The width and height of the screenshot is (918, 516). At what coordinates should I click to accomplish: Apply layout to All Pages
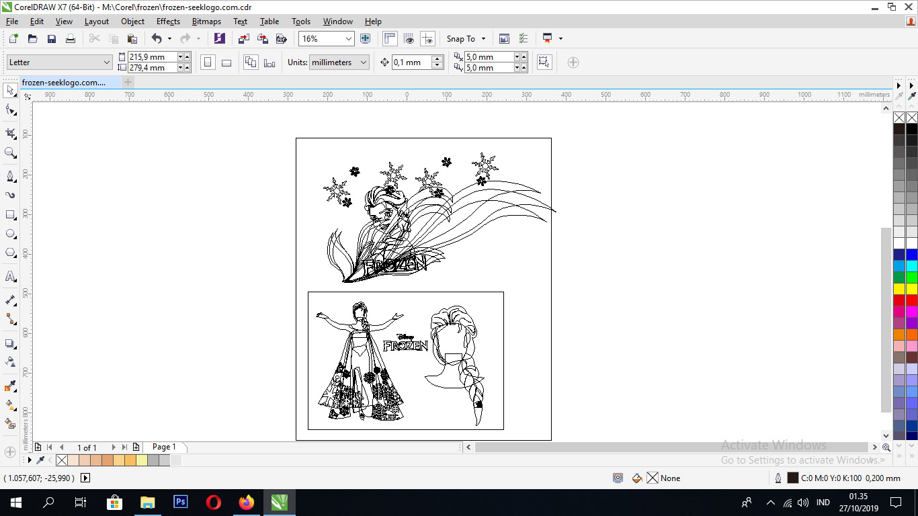251,62
